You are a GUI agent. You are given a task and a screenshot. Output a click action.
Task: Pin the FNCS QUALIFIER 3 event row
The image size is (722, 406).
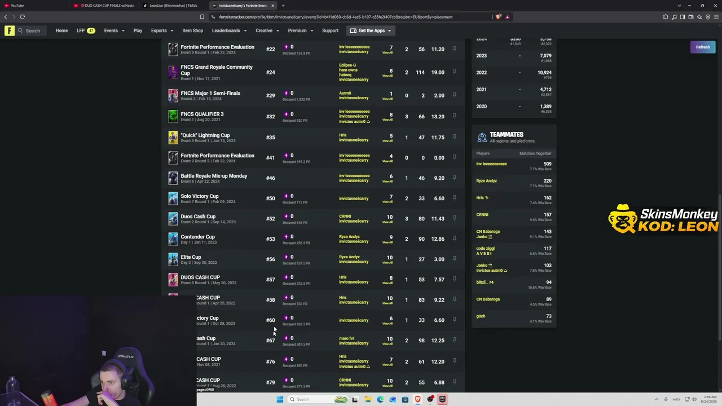point(454,116)
